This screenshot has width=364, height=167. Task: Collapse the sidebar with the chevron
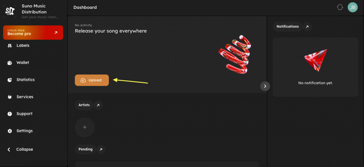[9, 150]
